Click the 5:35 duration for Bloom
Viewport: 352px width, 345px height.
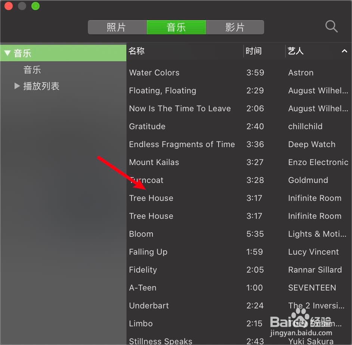(255, 234)
